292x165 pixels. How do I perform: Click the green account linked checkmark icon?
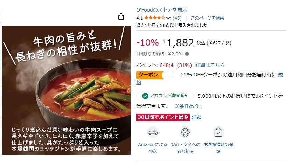coord(145,96)
